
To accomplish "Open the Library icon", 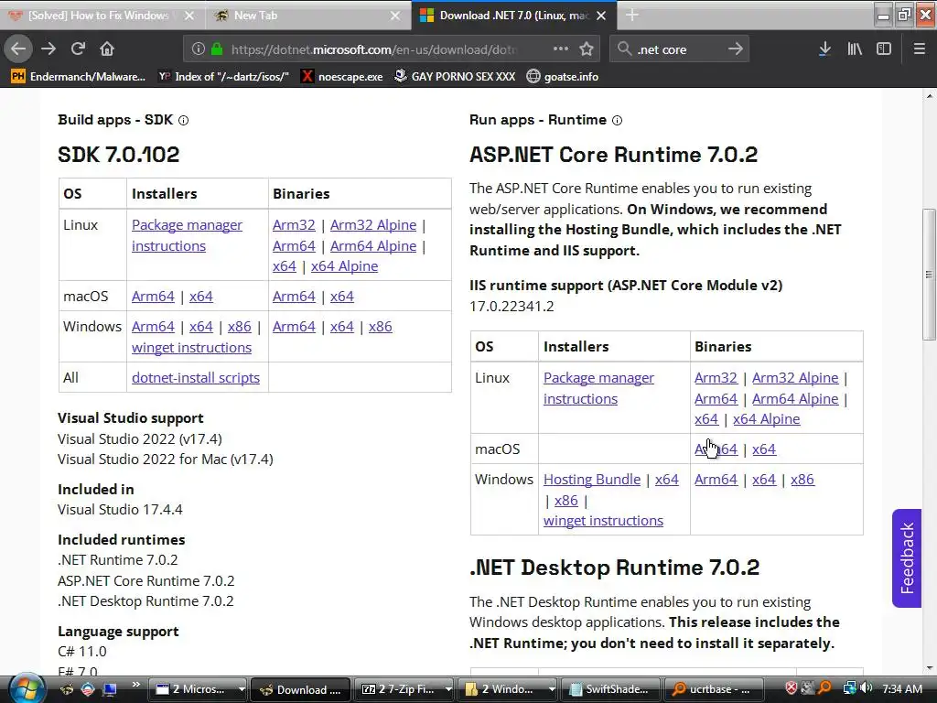I will coord(855,49).
